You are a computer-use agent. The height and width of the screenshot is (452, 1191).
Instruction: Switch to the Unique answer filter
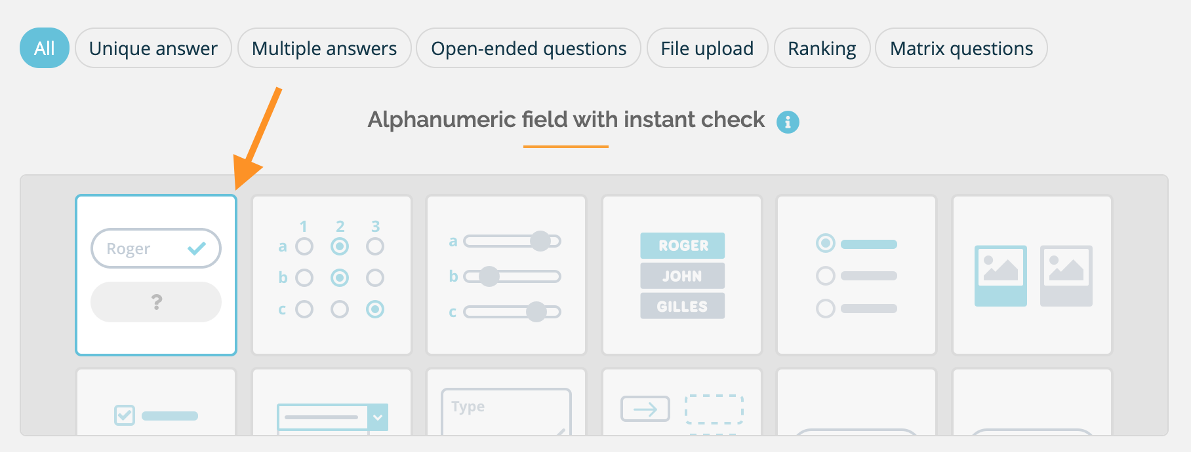pos(153,48)
